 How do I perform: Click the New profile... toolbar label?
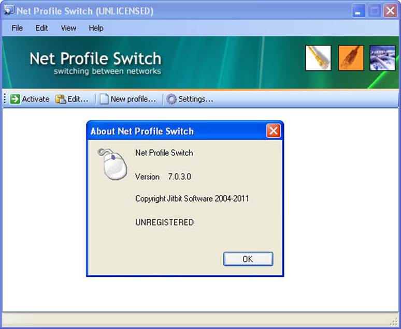coord(133,99)
